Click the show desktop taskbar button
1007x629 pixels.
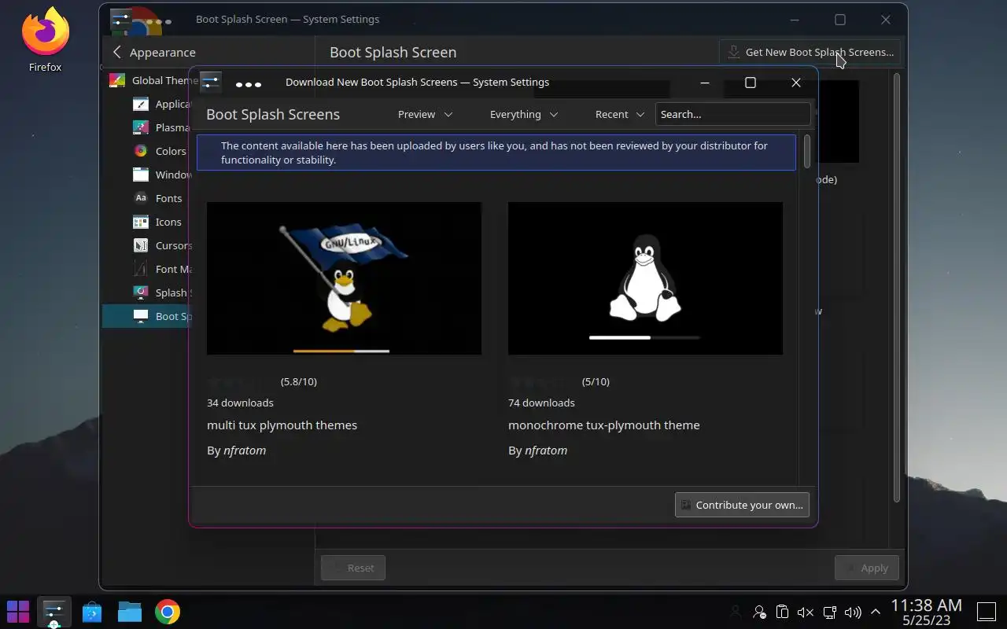click(987, 612)
